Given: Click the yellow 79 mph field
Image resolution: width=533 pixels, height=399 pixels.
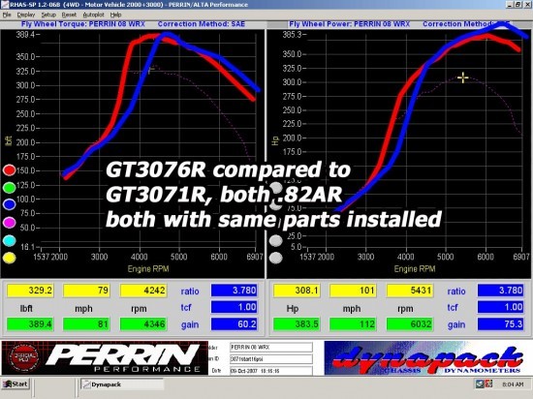Looking at the screenshot, I should tap(86, 291).
